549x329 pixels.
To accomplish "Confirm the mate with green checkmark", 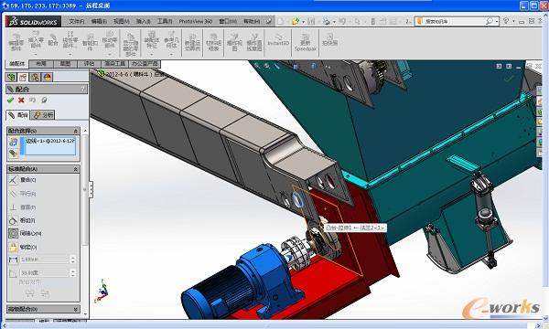I will click(10, 100).
